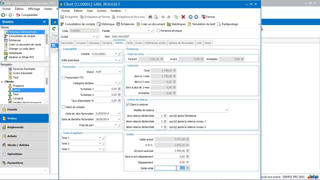Image resolution: width=320 pixels, height=180 pixels.
Task: Click the Fermer button
Action: tap(208, 17)
